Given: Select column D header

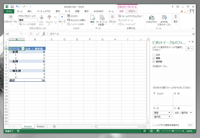Looking at the screenshot, I should pos(64,39).
